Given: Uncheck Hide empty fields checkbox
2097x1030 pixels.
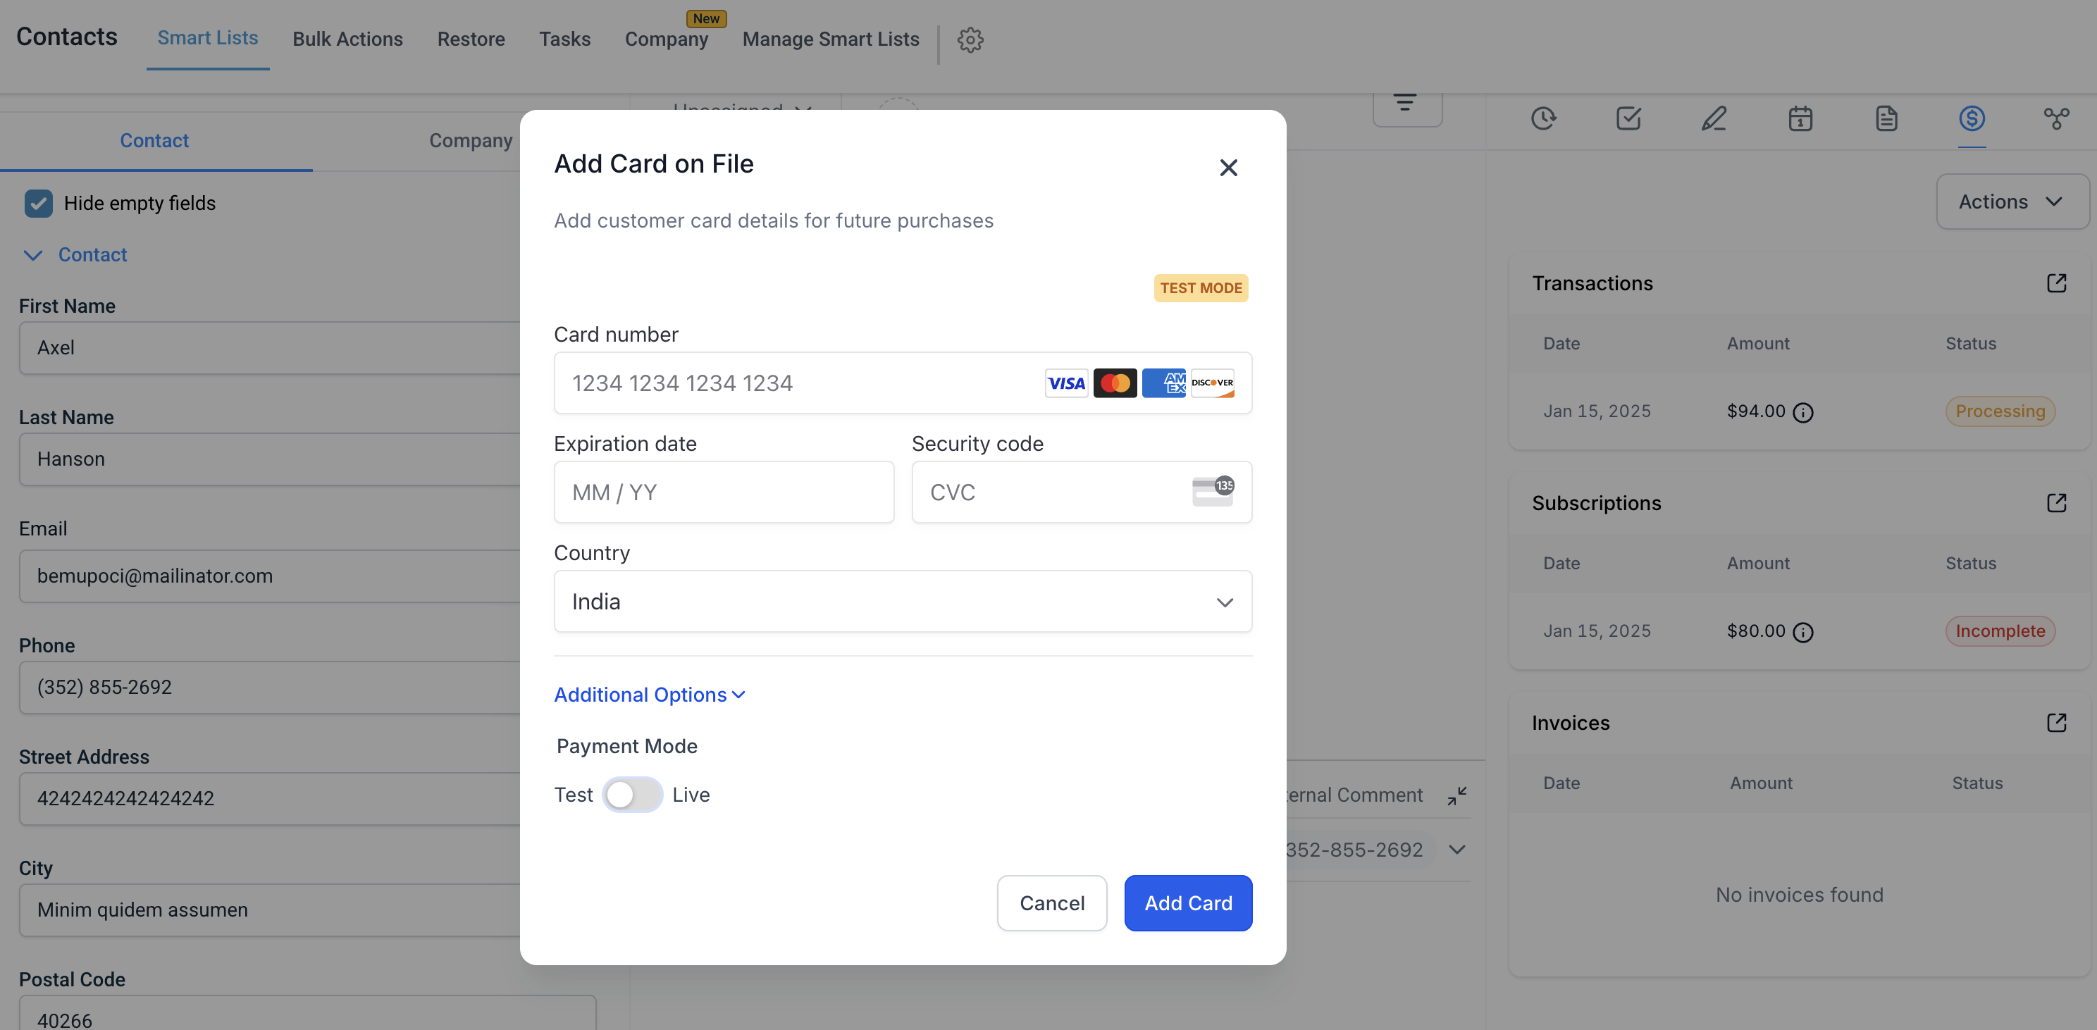Looking at the screenshot, I should [38, 203].
